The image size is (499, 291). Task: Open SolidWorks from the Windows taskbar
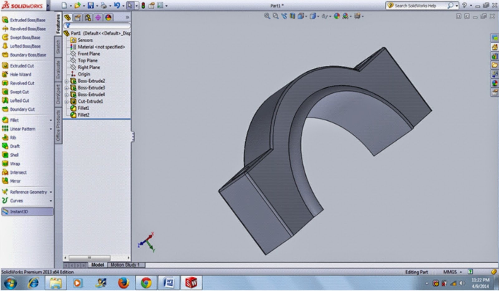pos(191,283)
